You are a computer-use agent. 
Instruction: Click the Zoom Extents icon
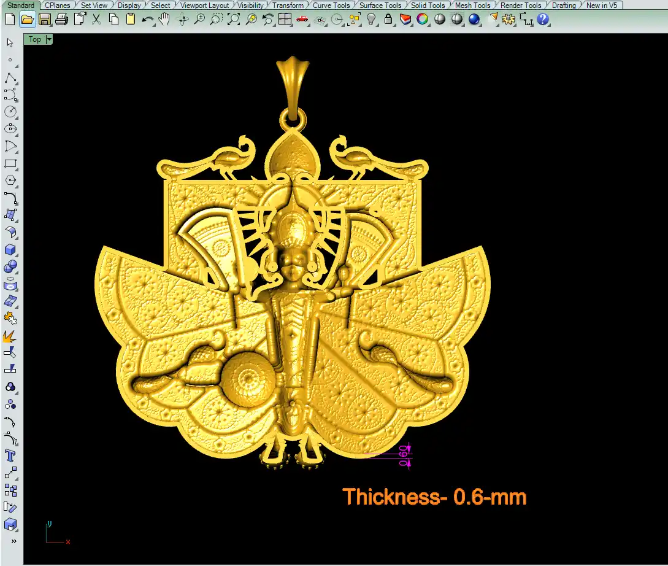click(234, 19)
